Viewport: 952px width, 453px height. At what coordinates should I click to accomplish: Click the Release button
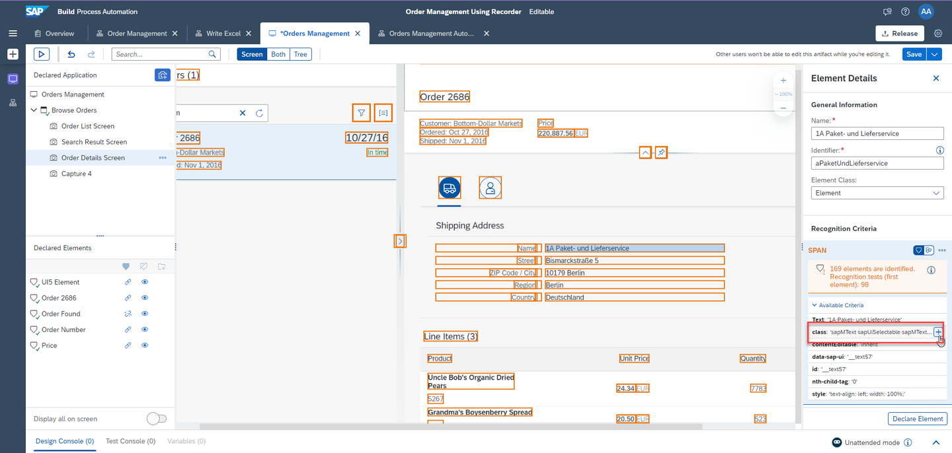coord(900,34)
